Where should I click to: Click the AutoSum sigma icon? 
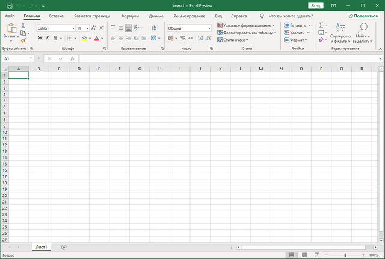point(321,25)
